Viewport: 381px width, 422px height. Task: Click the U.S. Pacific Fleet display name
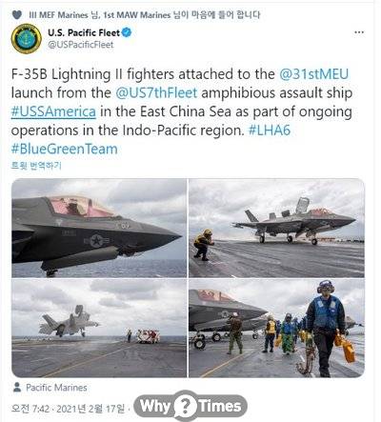[x=84, y=32]
